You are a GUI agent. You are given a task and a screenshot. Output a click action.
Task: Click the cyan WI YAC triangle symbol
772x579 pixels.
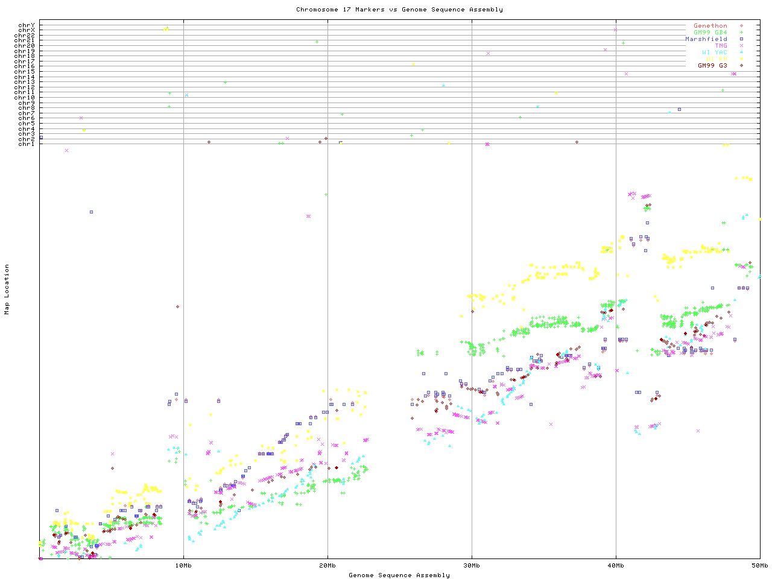pos(741,52)
